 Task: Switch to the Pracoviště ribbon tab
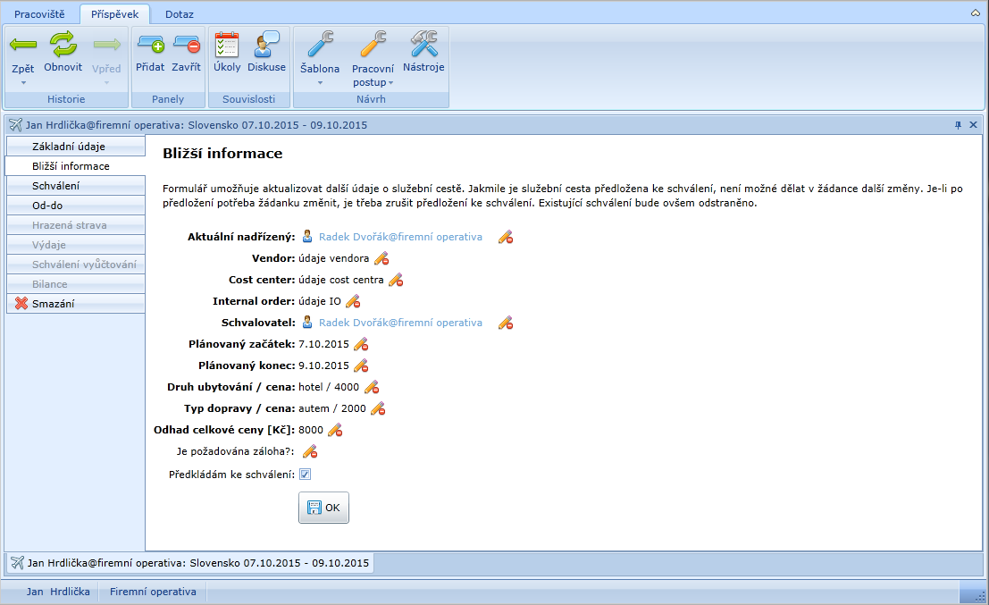[x=39, y=14]
